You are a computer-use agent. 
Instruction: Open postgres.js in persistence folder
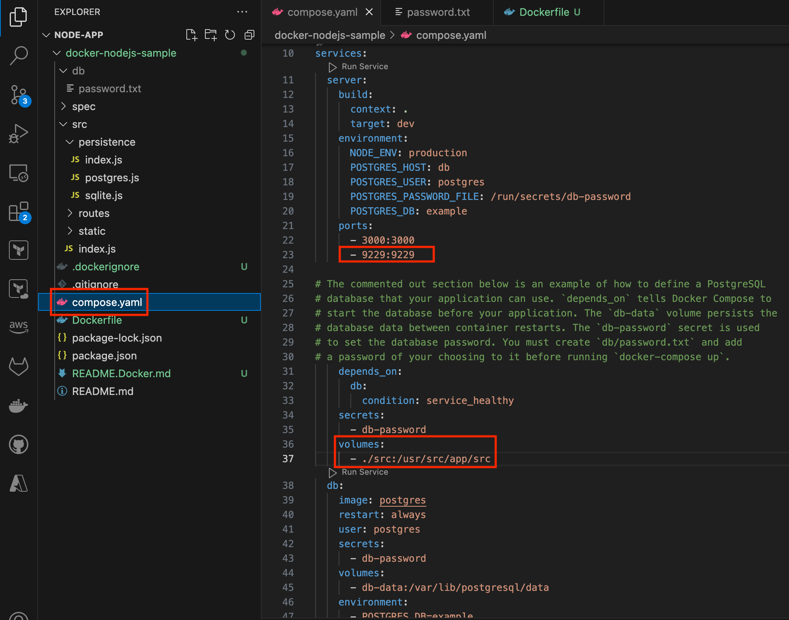tap(149, 178)
